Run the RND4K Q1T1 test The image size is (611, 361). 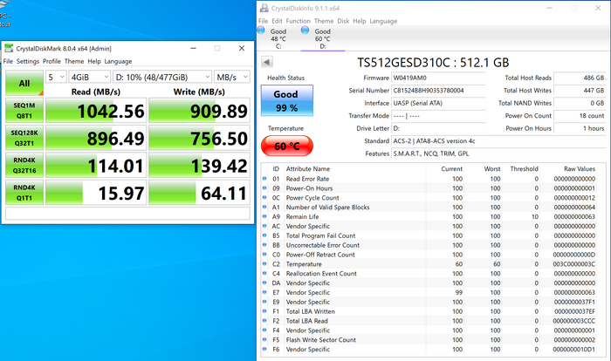click(x=24, y=193)
